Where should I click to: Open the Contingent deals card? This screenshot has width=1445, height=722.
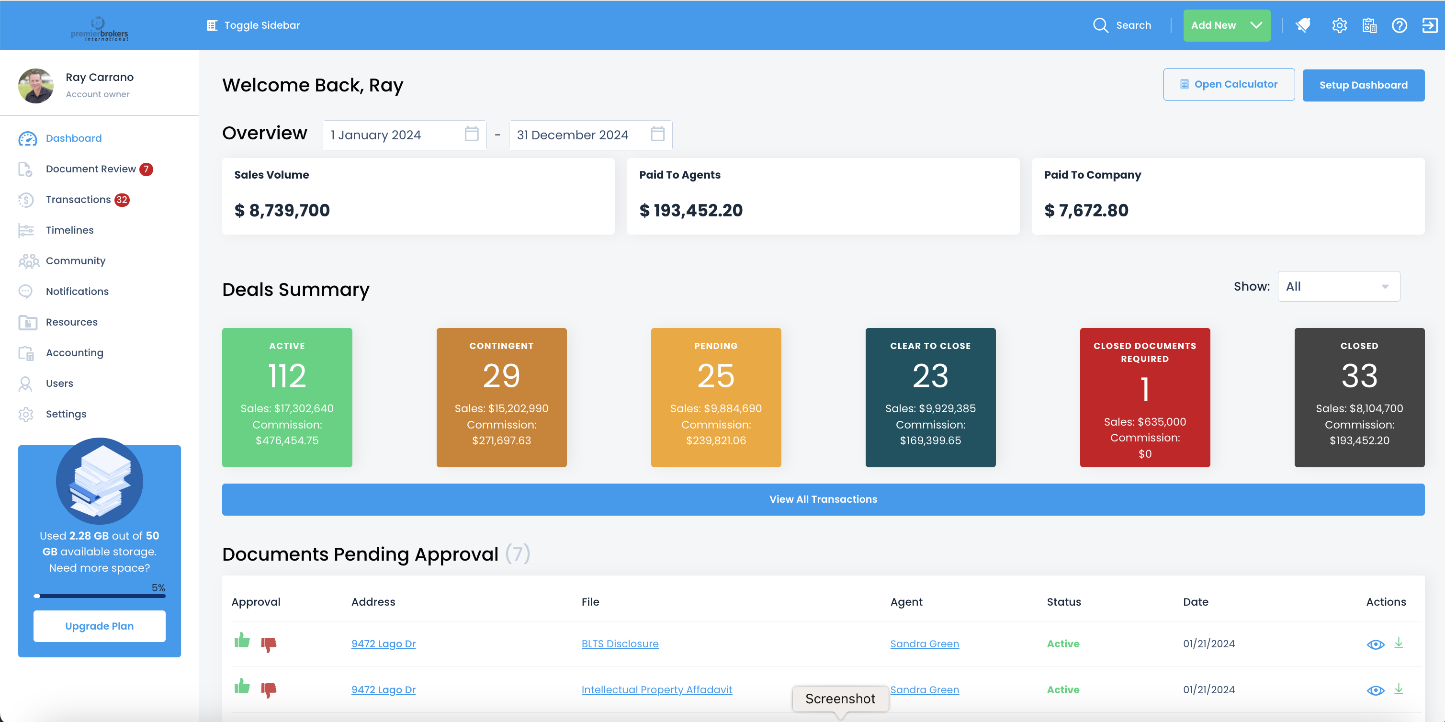tap(501, 398)
